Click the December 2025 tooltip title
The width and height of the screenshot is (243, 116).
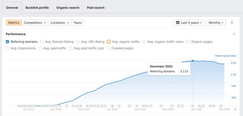(x=161, y=66)
